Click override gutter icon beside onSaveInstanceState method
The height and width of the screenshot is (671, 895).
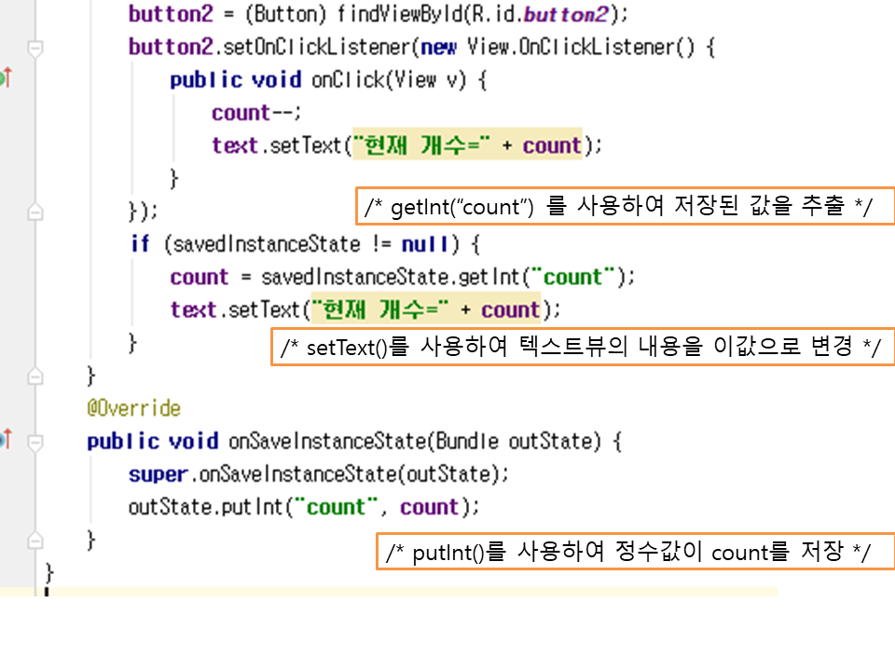(5, 439)
